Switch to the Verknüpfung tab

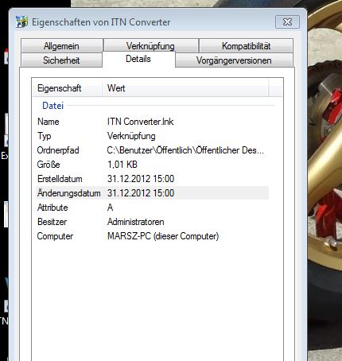coord(150,46)
